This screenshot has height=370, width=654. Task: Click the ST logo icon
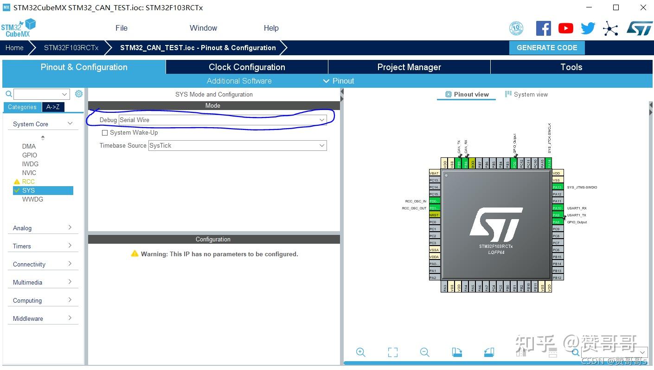click(x=639, y=28)
